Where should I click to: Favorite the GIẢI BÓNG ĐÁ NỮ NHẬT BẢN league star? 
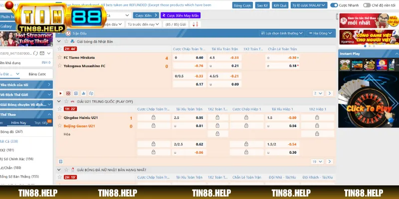click(66, 170)
